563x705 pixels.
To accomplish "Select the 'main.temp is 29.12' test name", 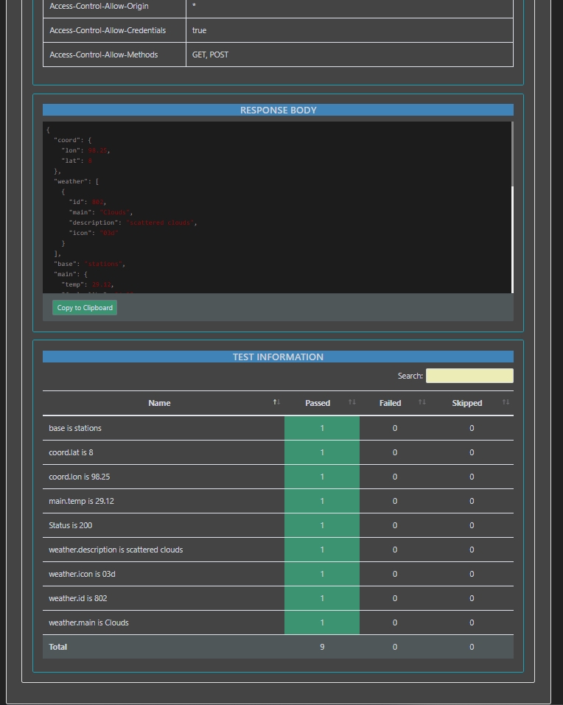I will [81, 501].
